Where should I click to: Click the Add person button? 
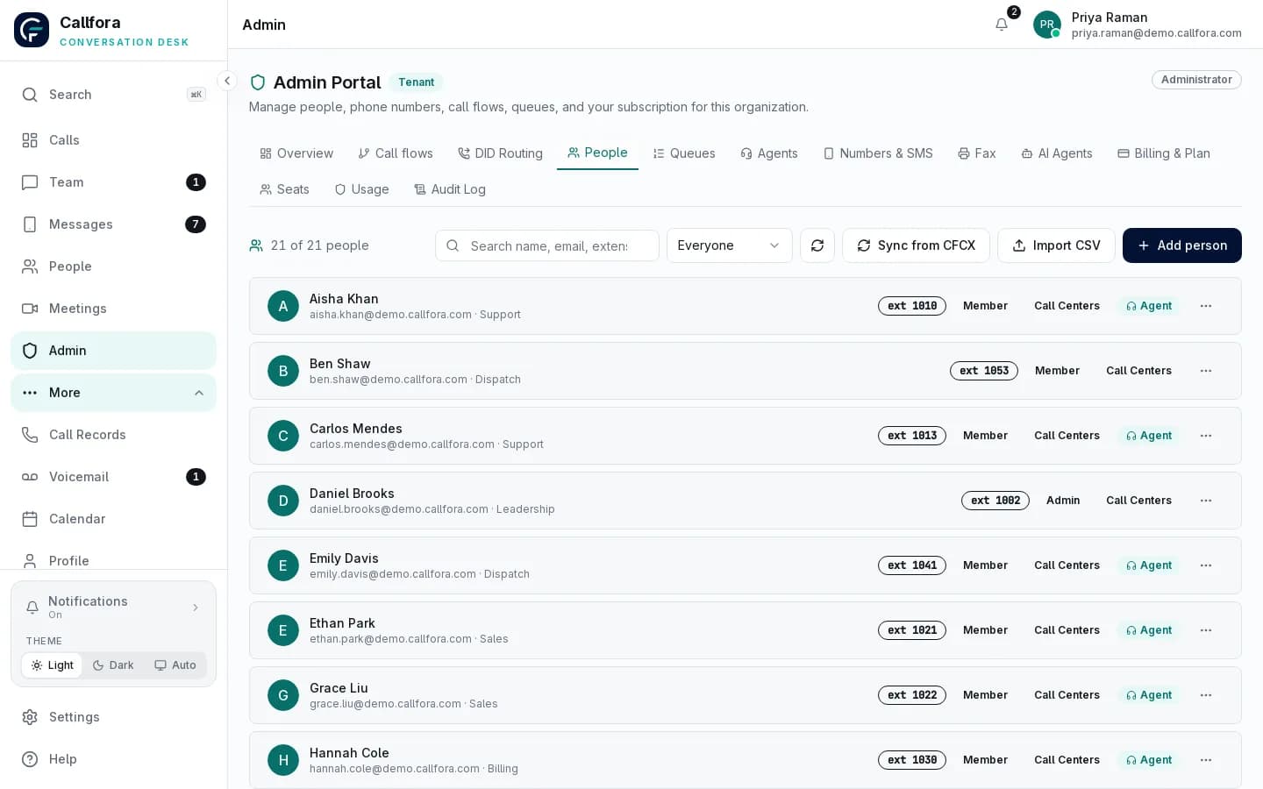(1182, 245)
